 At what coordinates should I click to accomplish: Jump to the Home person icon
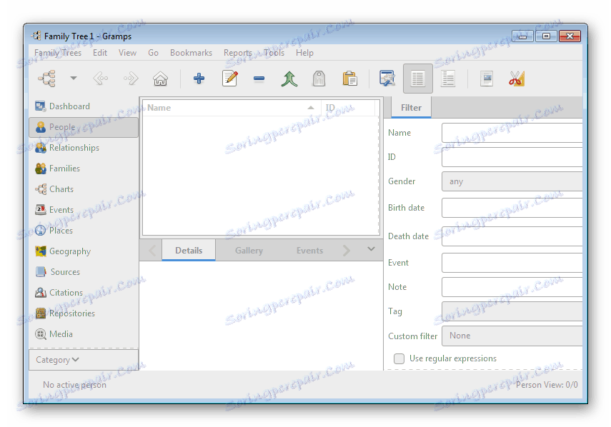coord(160,79)
